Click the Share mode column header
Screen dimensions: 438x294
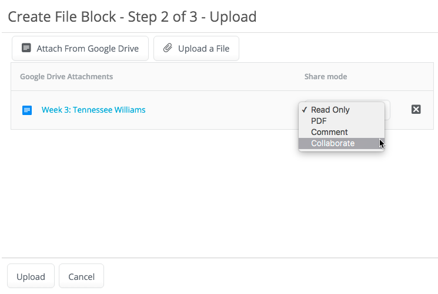(326, 77)
